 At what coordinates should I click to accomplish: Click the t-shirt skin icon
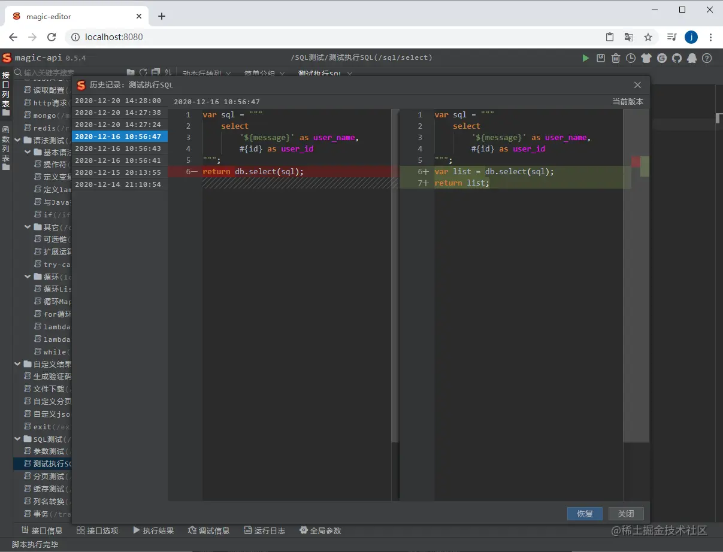tap(646, 58)
